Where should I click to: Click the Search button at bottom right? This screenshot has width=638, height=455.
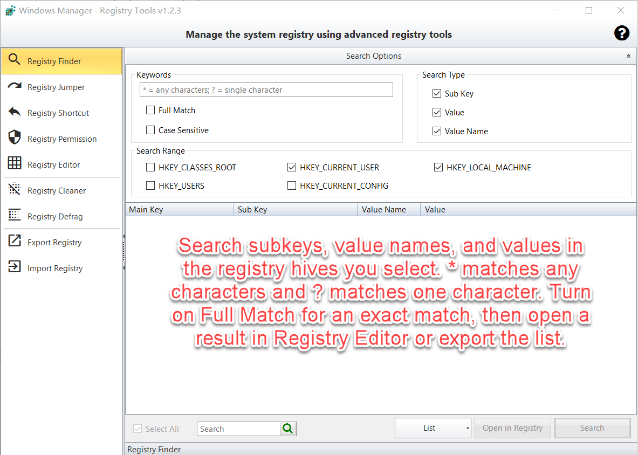592,428
